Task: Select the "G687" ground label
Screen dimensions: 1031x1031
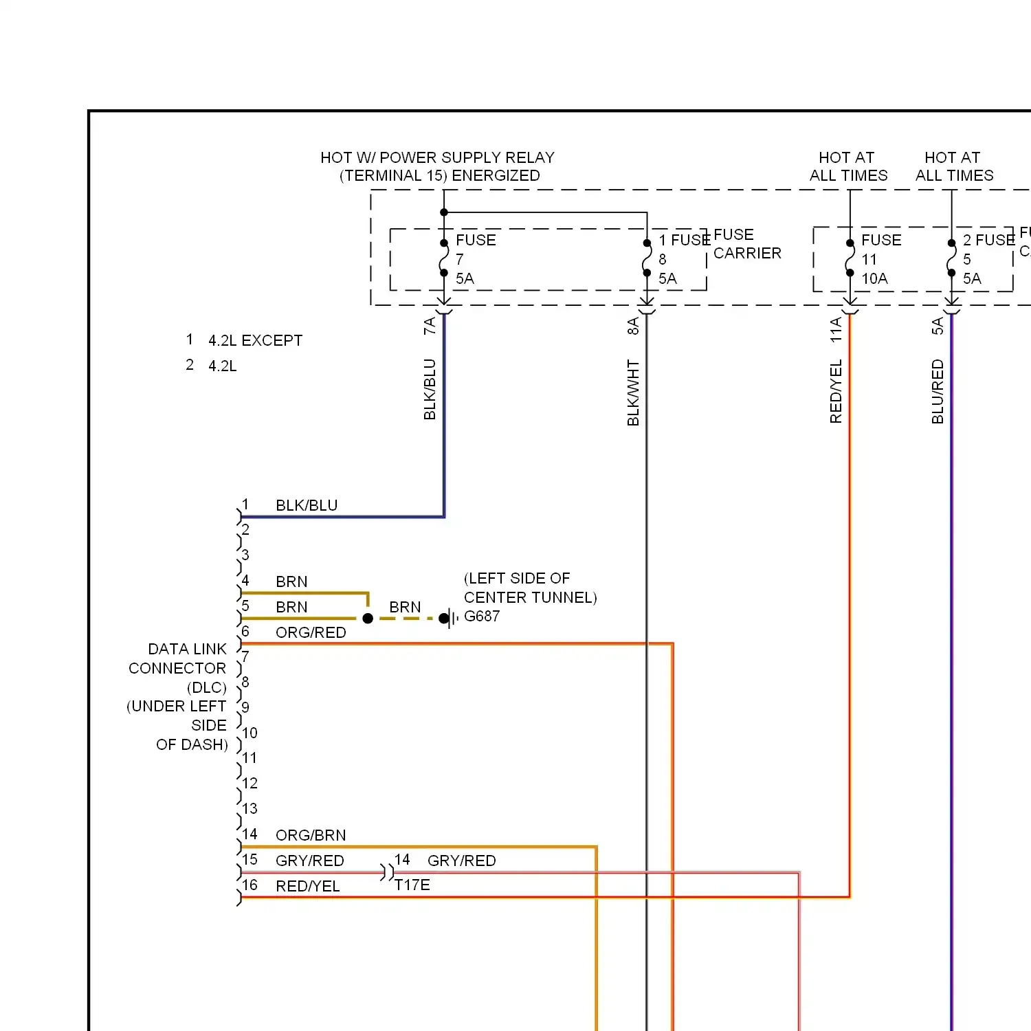Action: click(482, 616)
